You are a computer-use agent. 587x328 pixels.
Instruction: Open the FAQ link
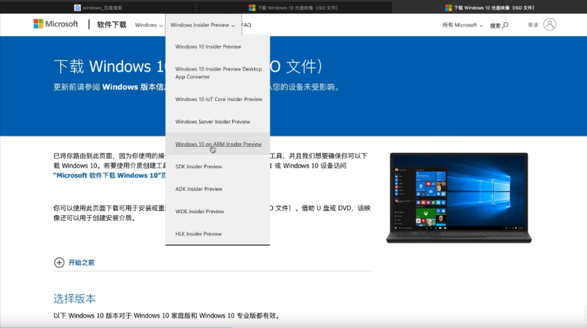246,25
